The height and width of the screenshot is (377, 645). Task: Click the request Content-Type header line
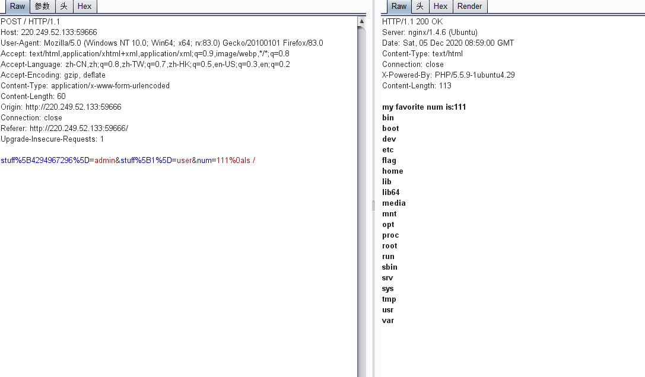click(85, 85)
